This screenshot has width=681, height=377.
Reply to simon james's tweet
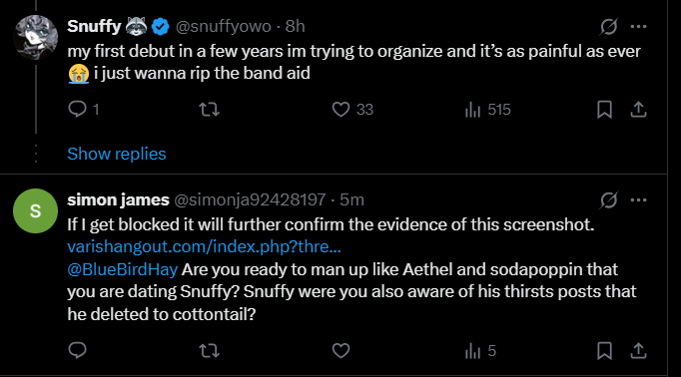78,350
